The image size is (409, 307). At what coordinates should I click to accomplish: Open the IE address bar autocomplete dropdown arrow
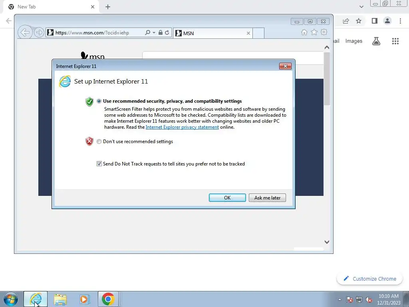click(x=154, y=33)
